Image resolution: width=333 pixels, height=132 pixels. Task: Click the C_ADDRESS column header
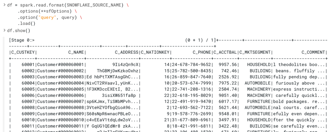point(127,52)
